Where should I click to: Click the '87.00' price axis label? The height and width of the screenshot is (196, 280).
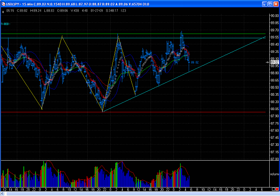(x=275, y=159)
